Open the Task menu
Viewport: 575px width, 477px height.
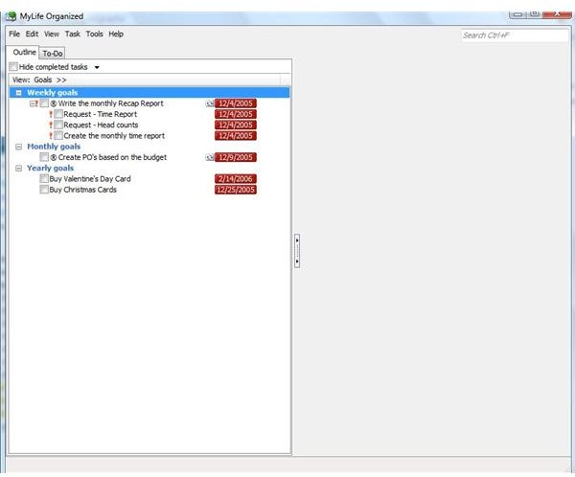tap(73, 34)
